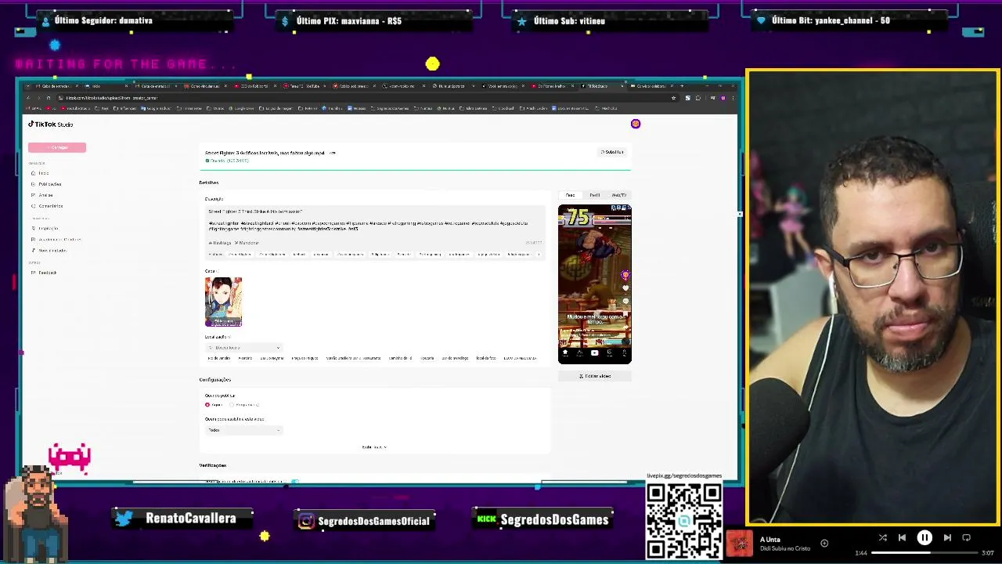1002x564 pixels.
Task: Click the Substituir video button
Action: click(x=612, y=152)
